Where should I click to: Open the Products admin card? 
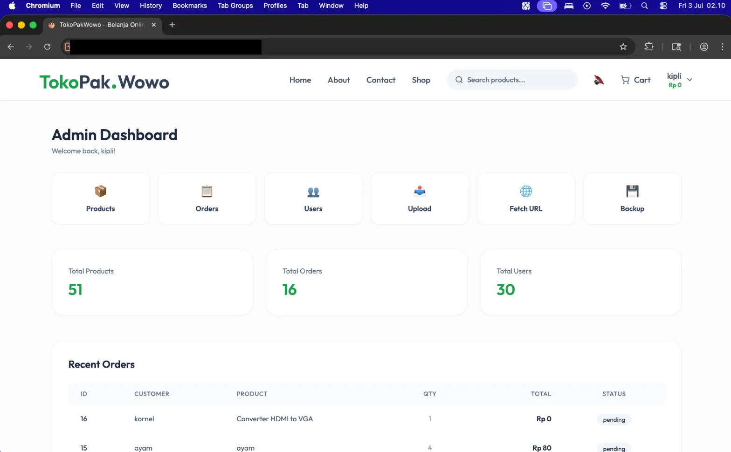[101, 199]
